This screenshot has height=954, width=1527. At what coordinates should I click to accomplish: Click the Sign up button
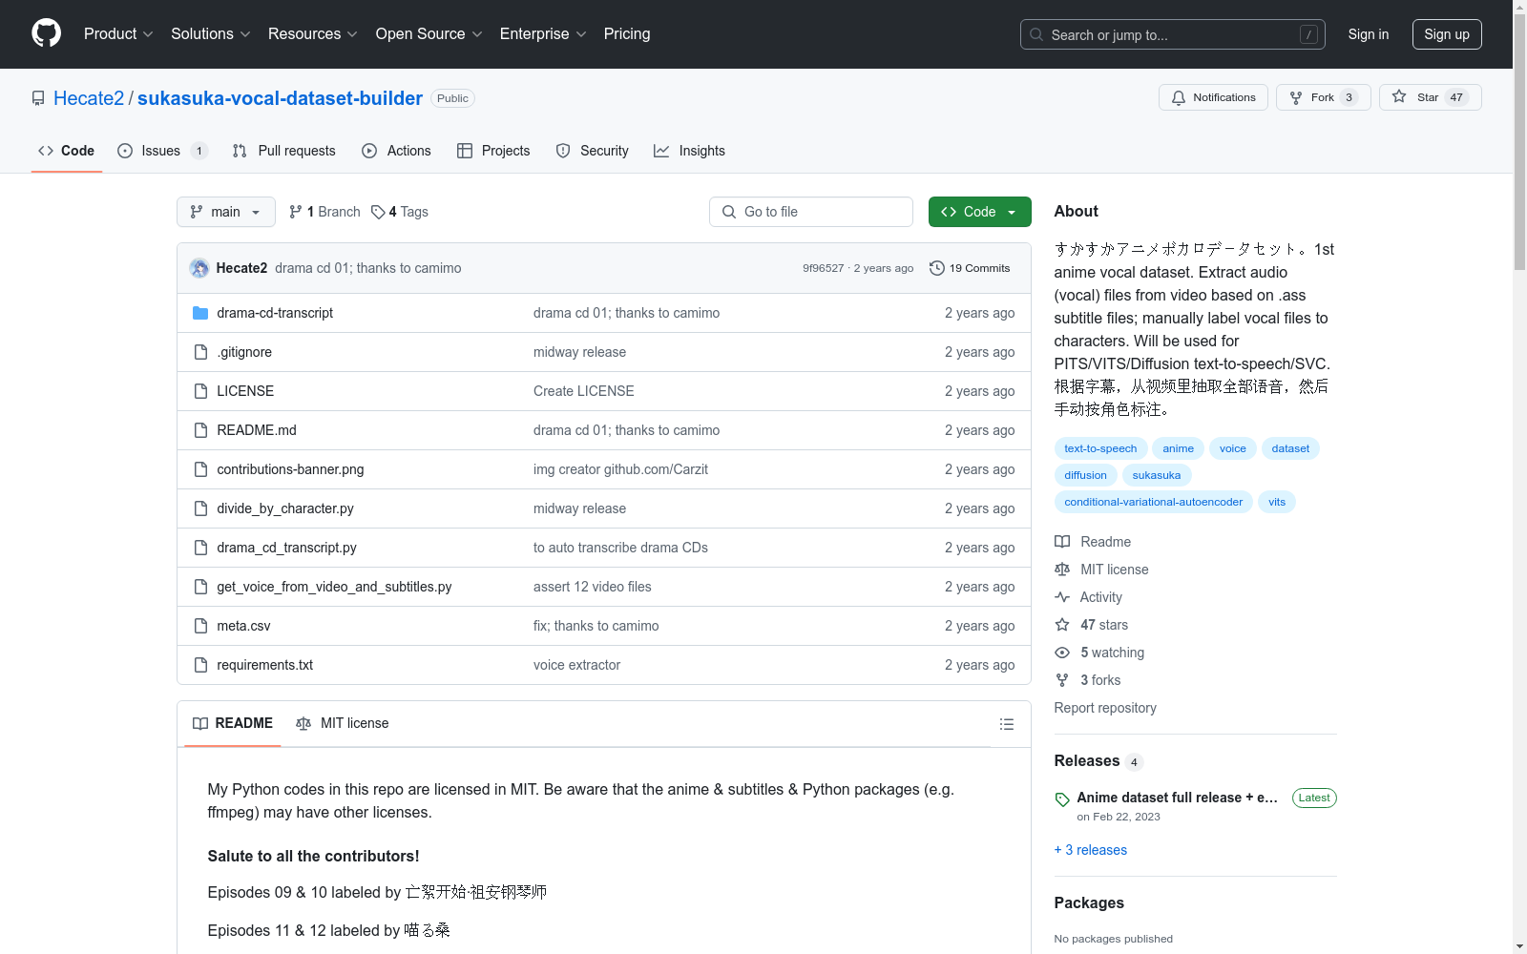[x=1447, y=34]
